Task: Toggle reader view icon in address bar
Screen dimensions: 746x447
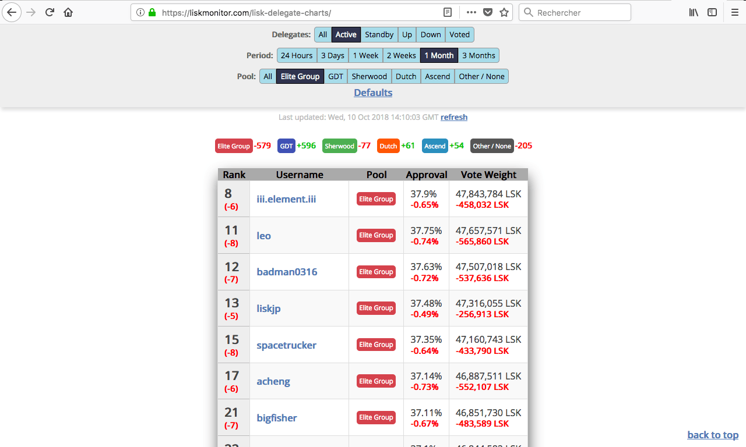Action: coord(447,12)
